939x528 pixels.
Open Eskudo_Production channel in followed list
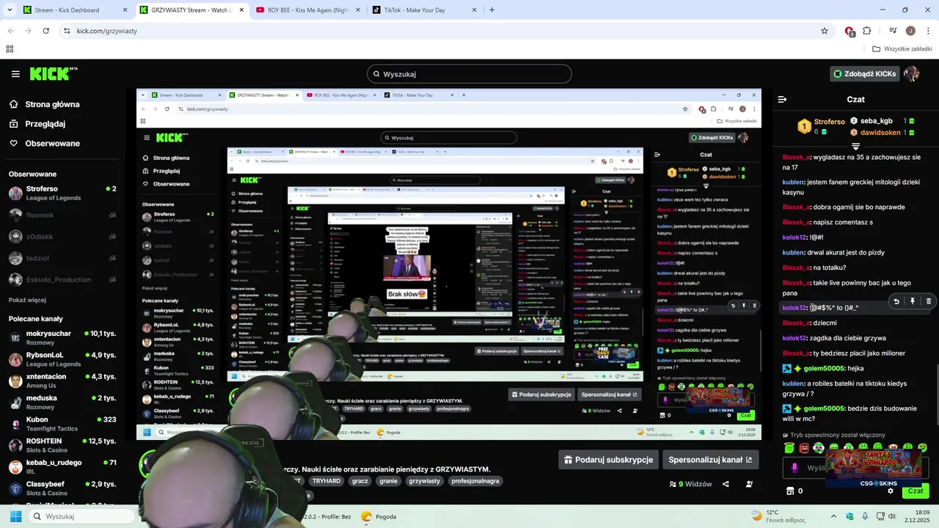62,279
